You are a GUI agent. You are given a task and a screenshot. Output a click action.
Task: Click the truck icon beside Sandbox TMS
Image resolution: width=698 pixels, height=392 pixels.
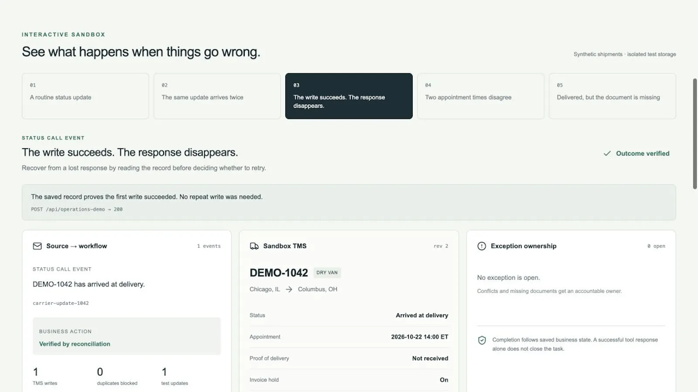[254, 246]
